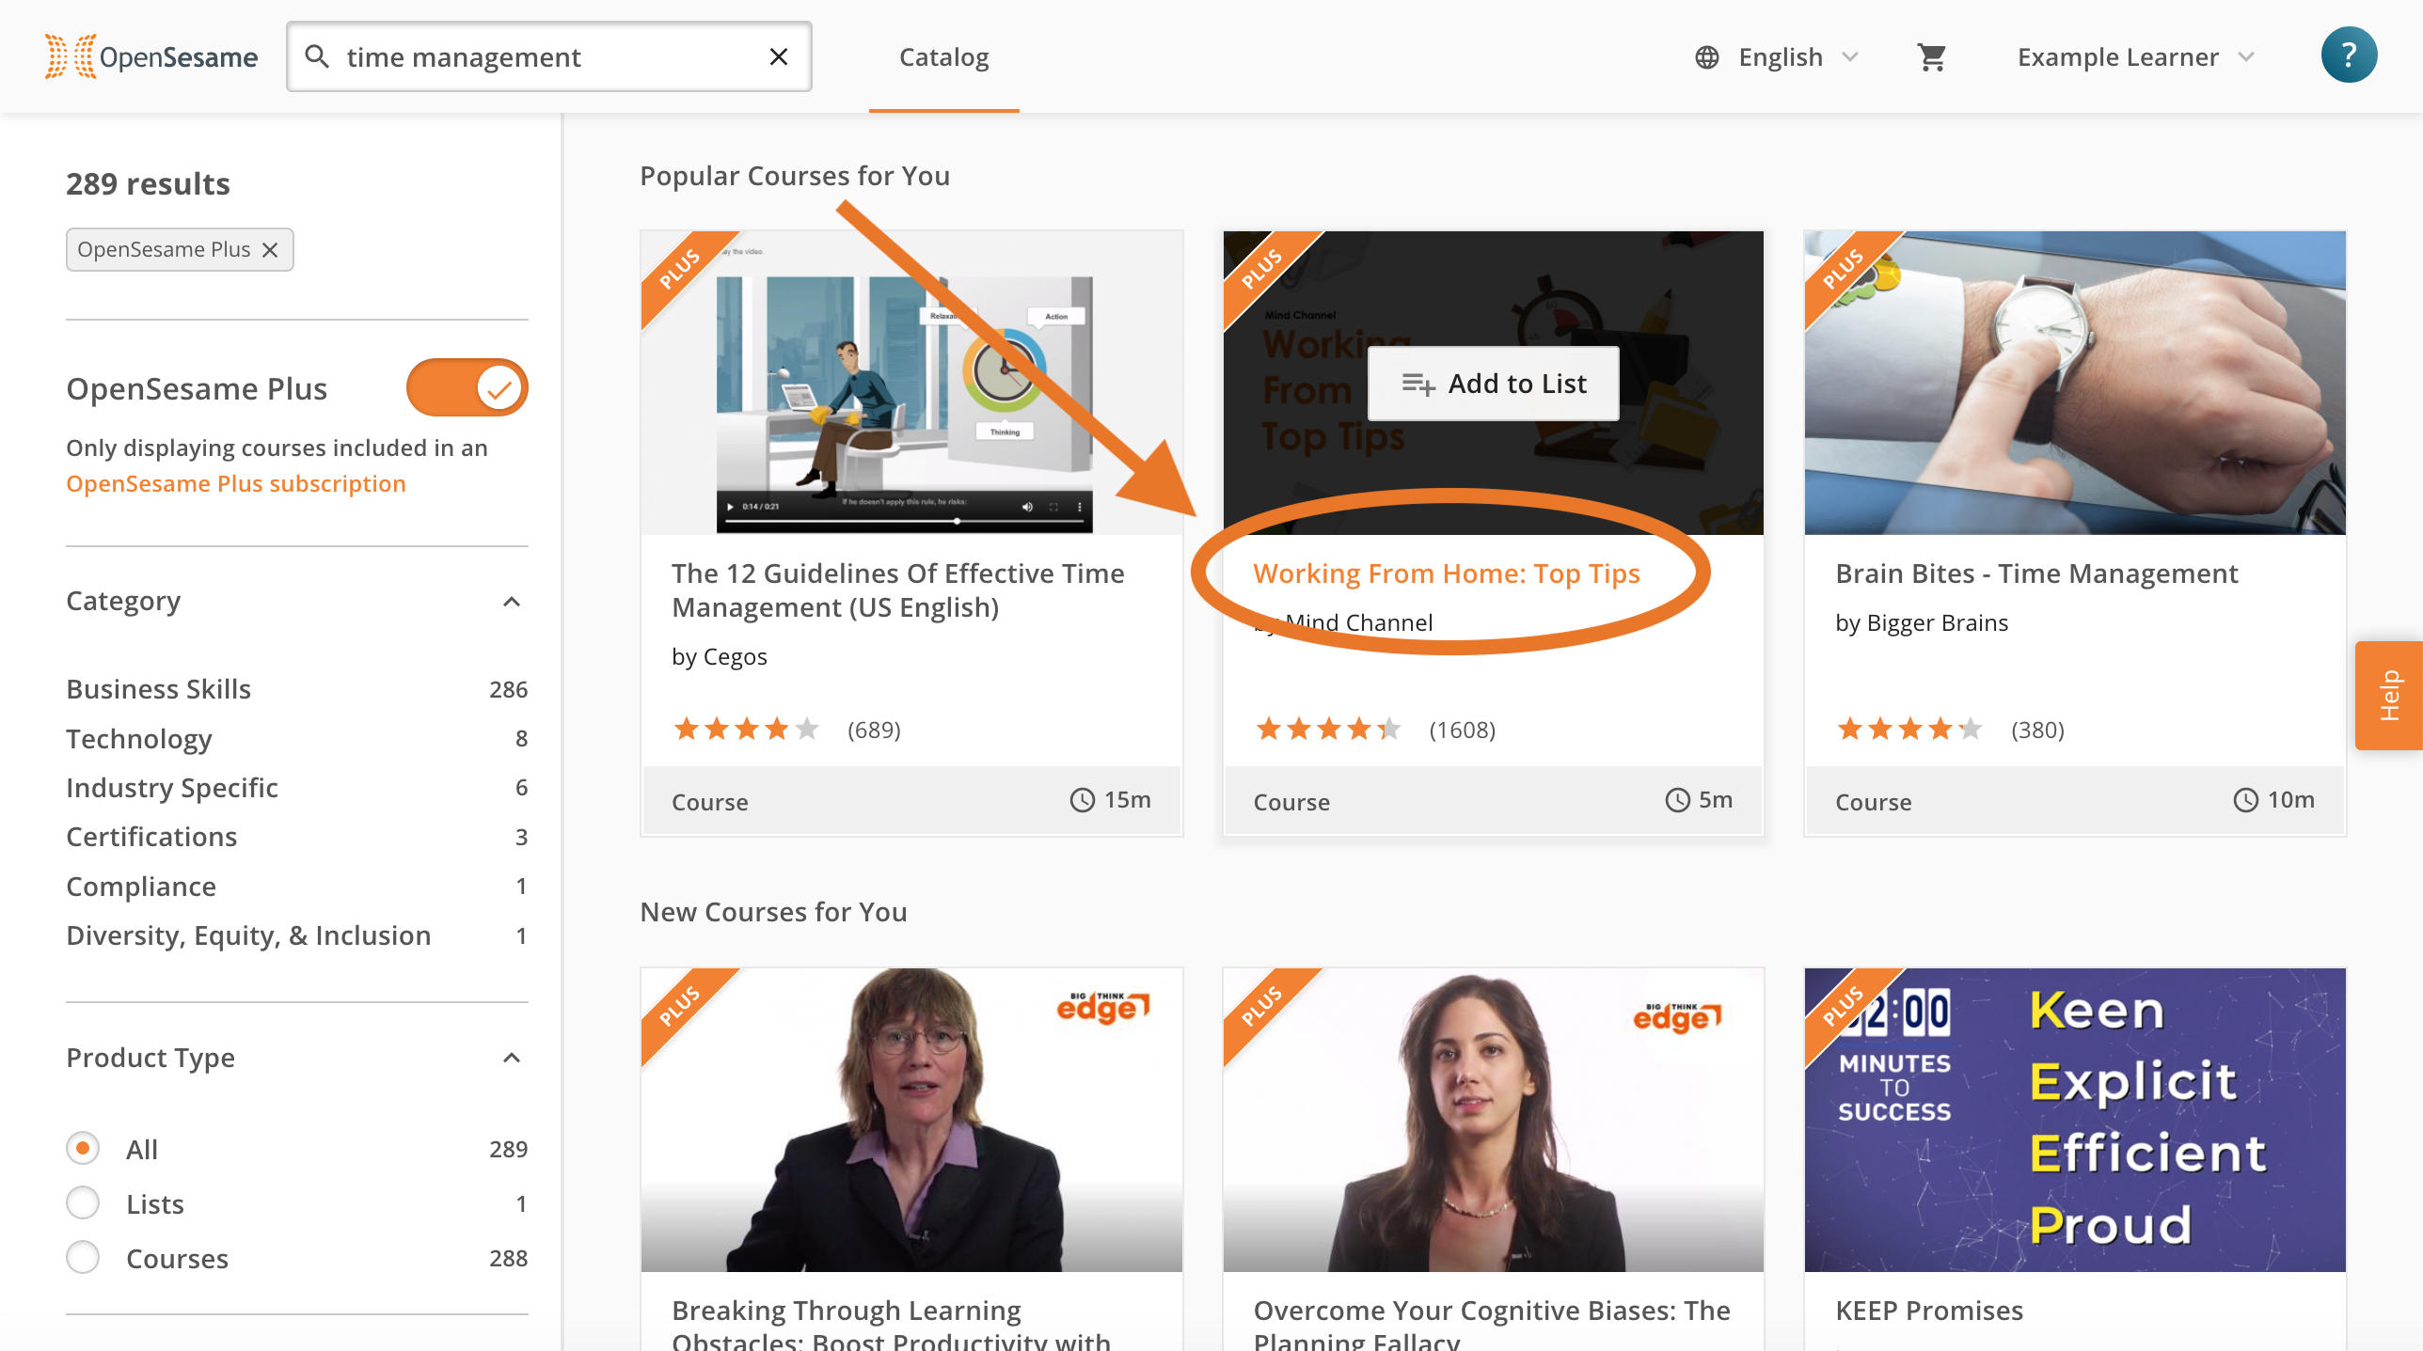
Task: Open the side Help tab
Action: pos(2389,696)
